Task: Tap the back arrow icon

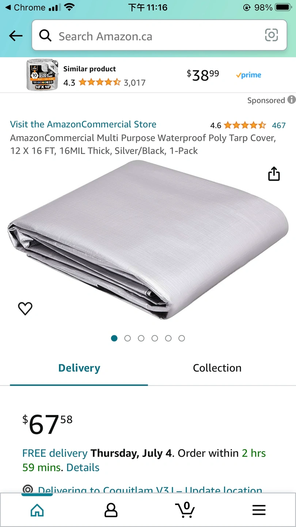Action: tap(16, 36)
